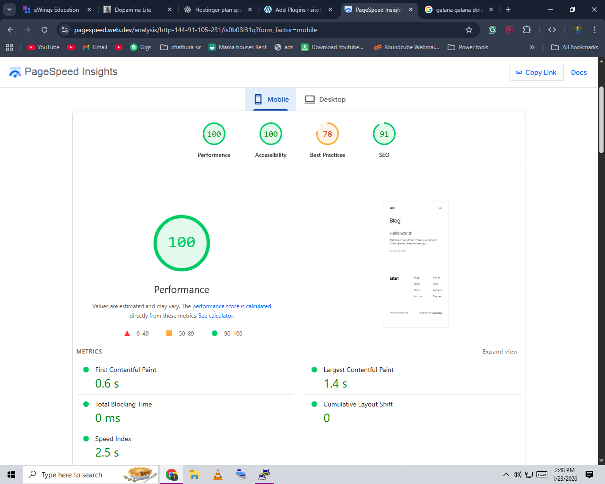
Task: Close the galana galana tab
Action: 491,9
